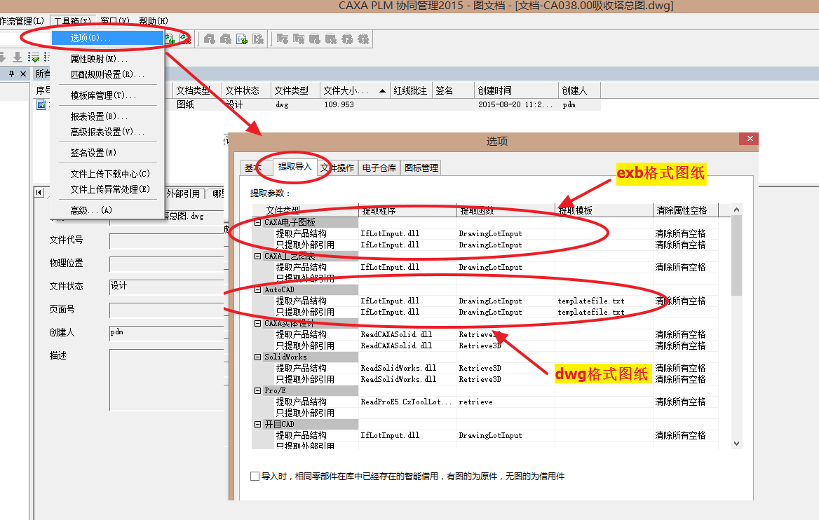819x520 pixels.
Task: Click the 清除属性空格 header in options table
Action: 685,210
